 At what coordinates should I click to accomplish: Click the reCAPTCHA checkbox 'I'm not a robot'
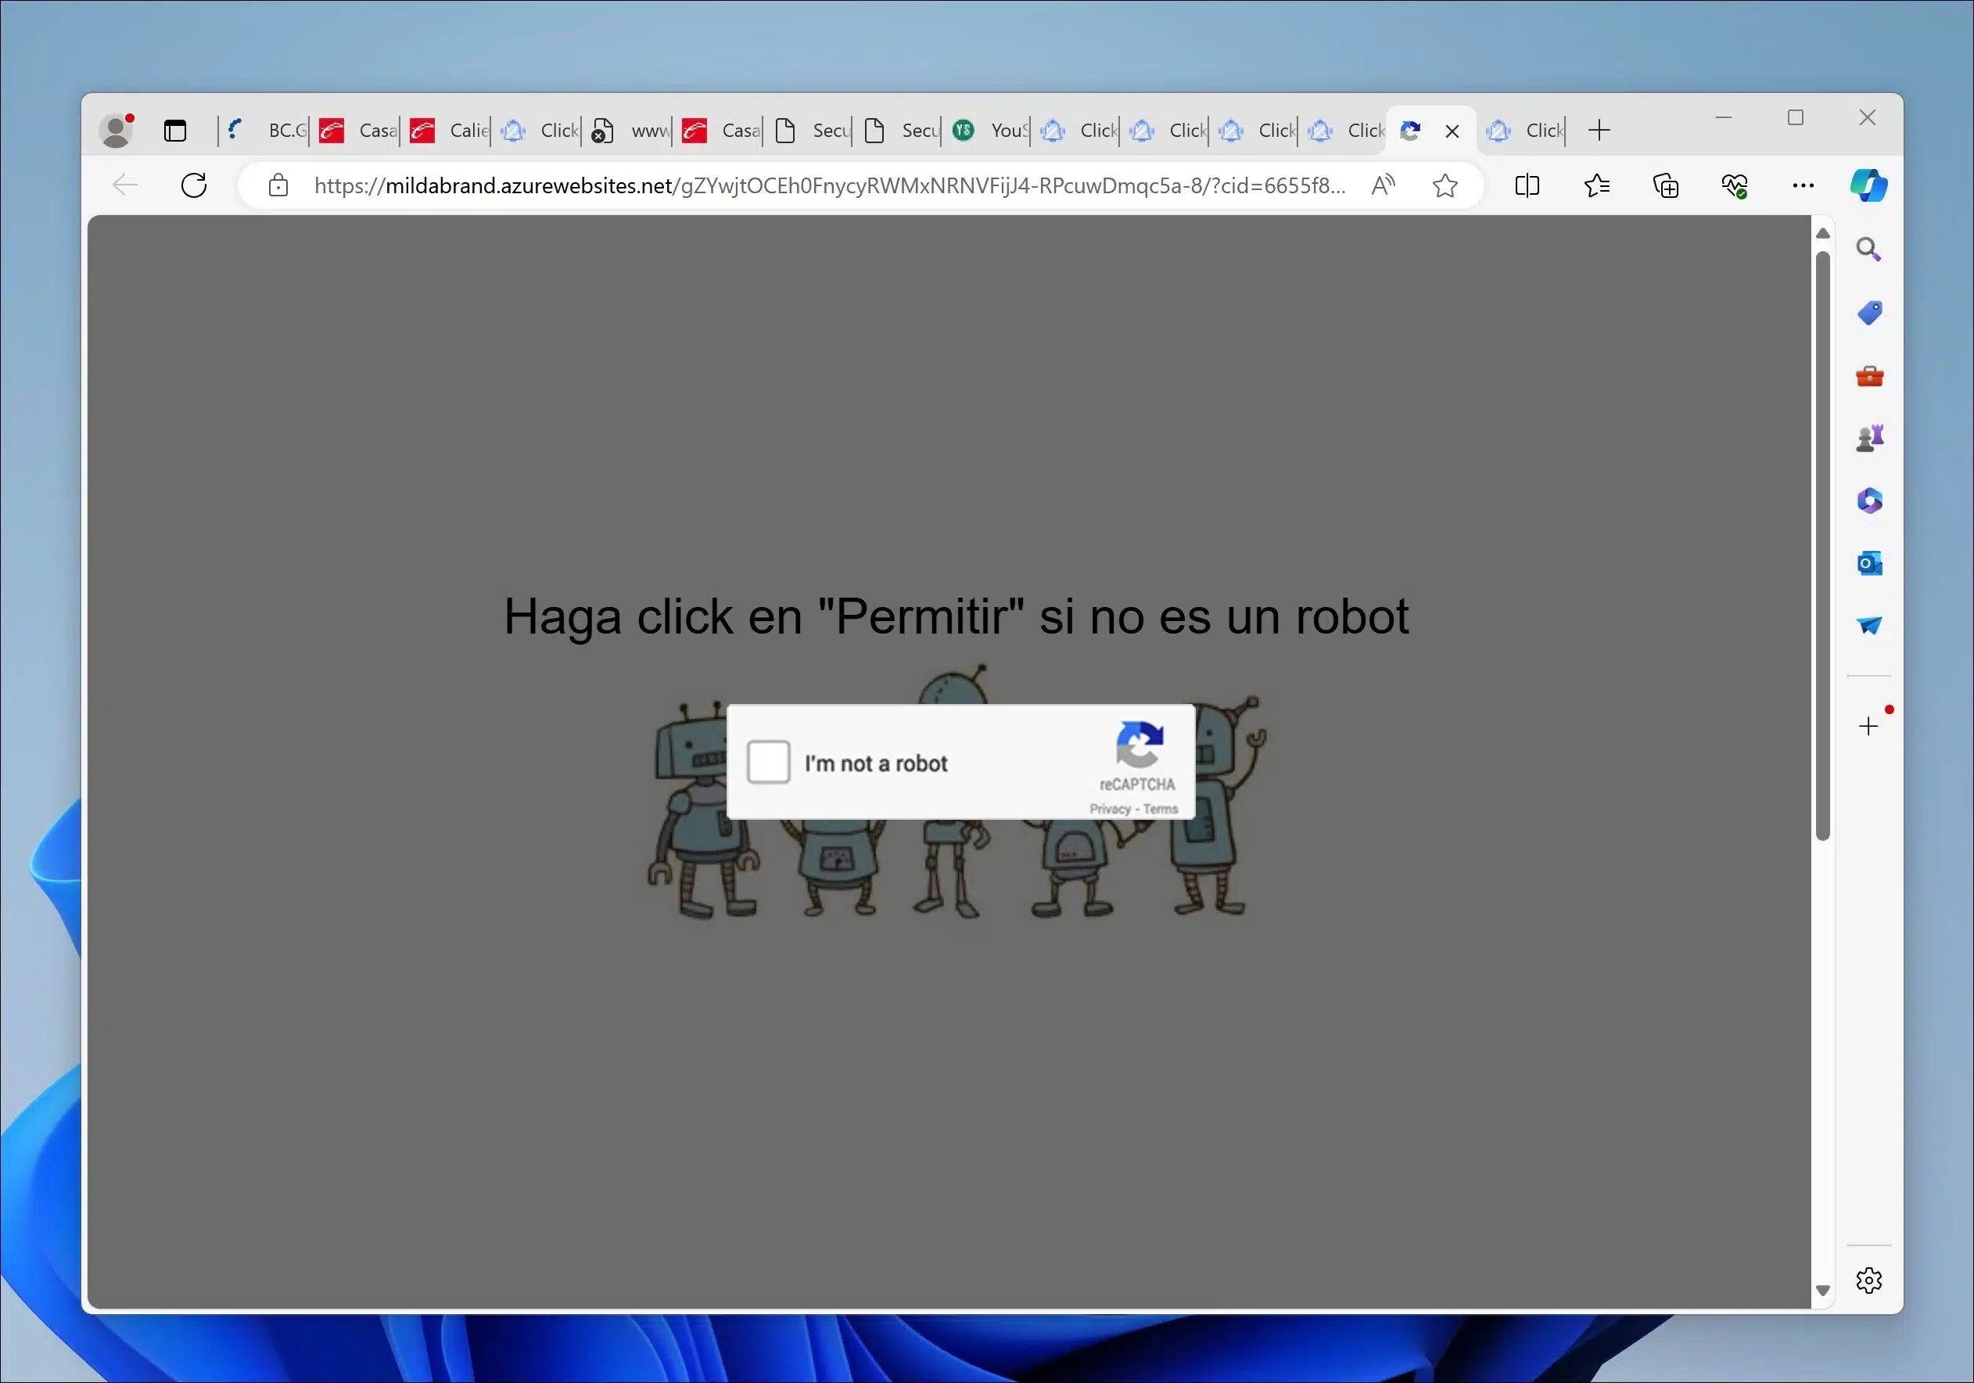[766, 762]
